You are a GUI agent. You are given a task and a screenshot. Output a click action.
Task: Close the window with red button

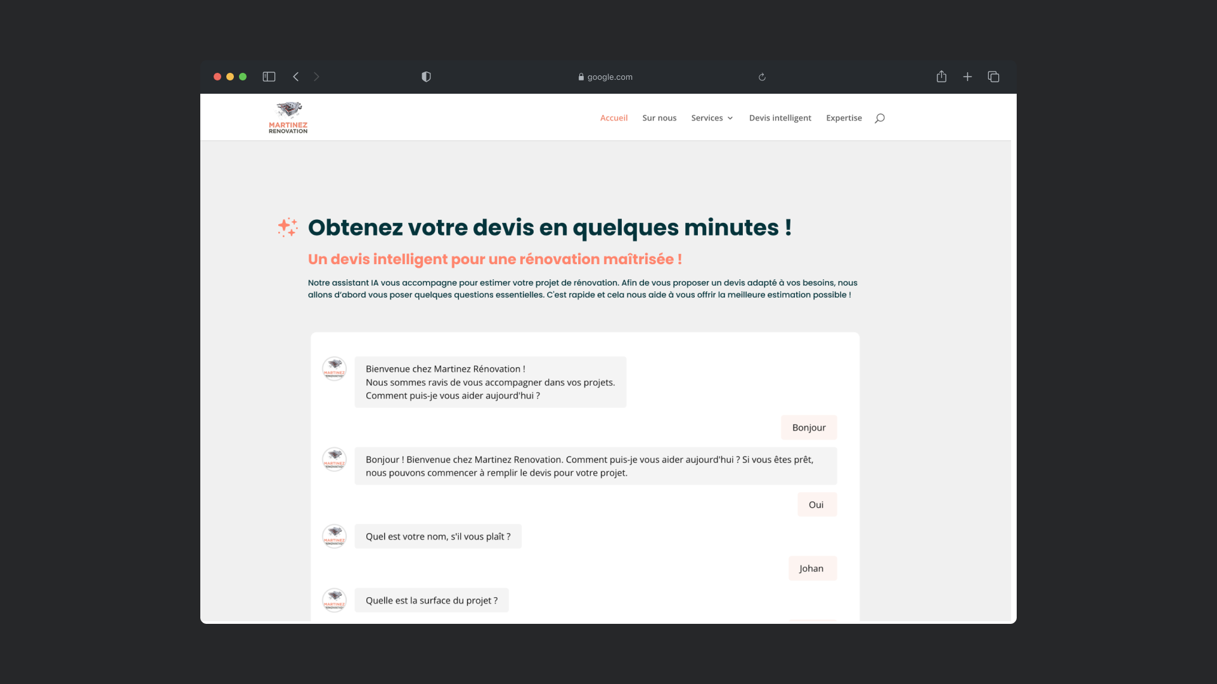(217, 77)
